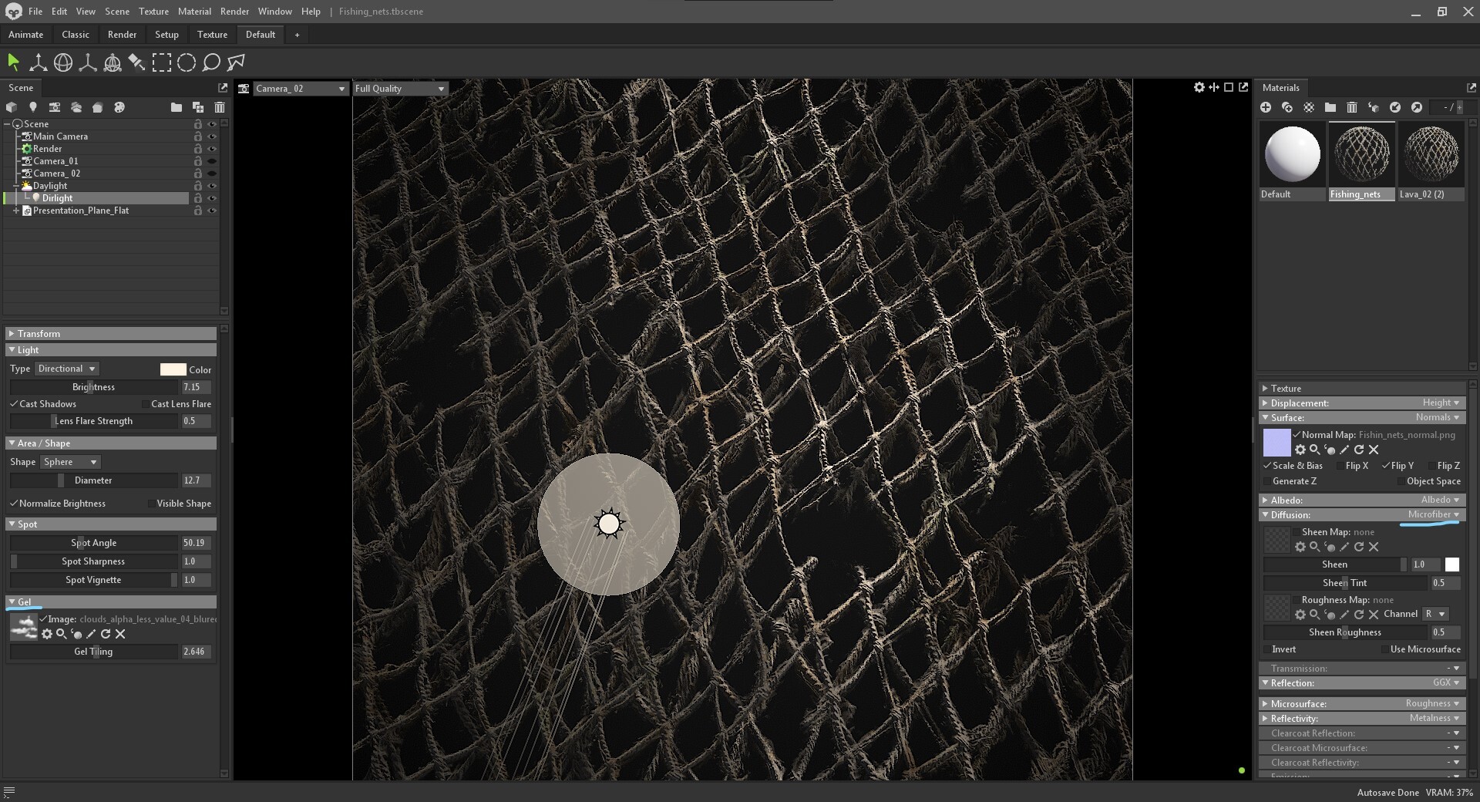The width and height of the screenshot is (1480, 802).
Task: Choose the circular marquee selection tool
Action: pos(187,62)
